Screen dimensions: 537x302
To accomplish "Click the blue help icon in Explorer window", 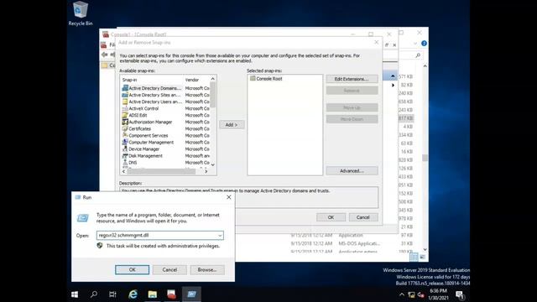I will click(424, 44).
